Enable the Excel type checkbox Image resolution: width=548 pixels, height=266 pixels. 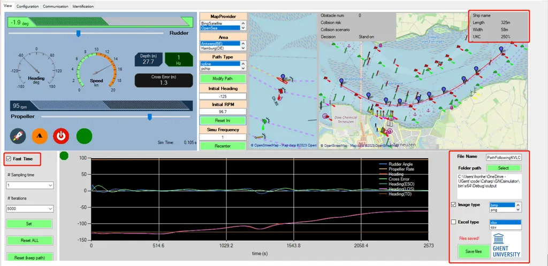tap(454, 222)
